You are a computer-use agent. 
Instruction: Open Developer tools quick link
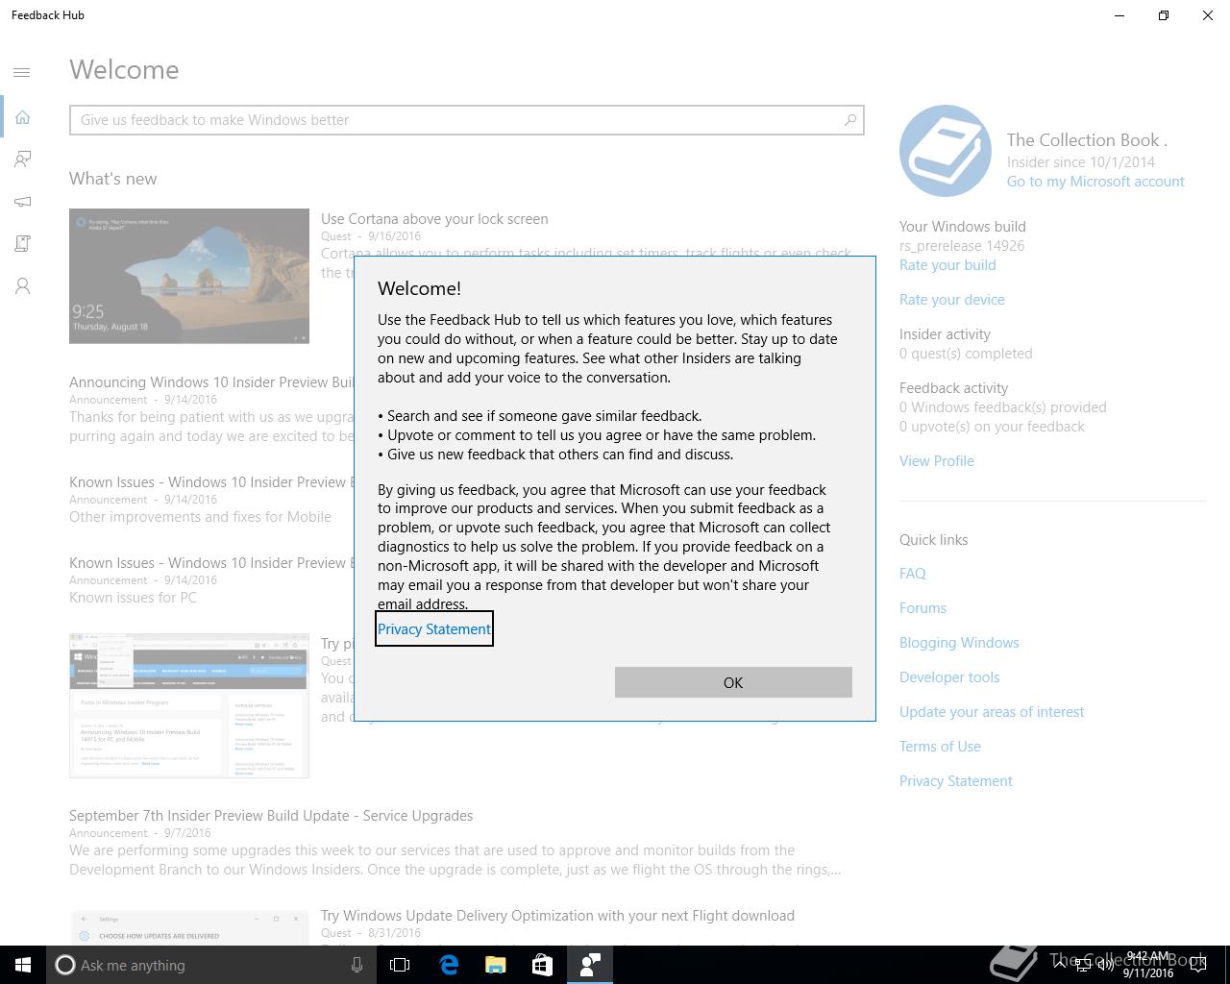[x=949, y=677]
